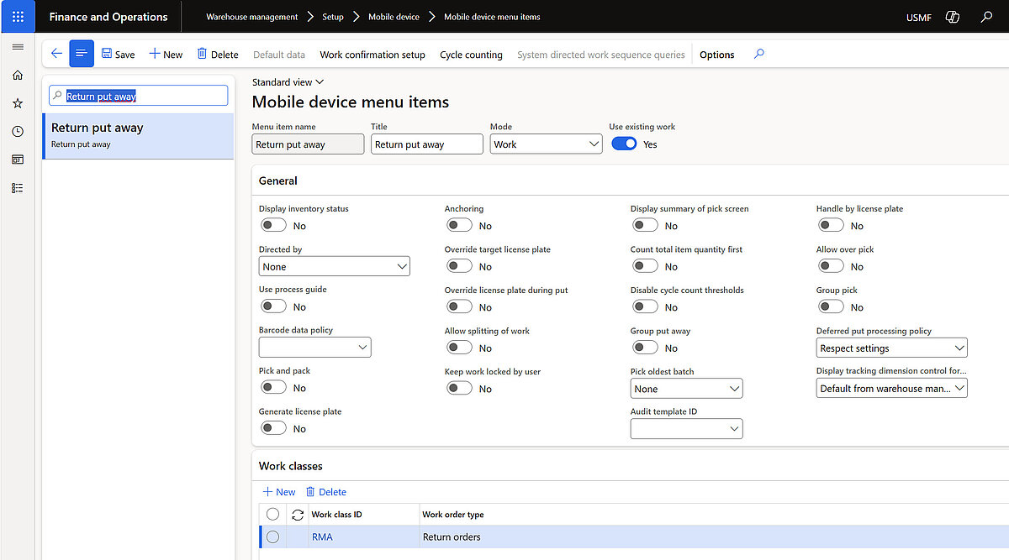The height and width of the screenshot is (560, 1009).
Task: Open the Home page icon in sidebar
Action: (x=17, y=75)
